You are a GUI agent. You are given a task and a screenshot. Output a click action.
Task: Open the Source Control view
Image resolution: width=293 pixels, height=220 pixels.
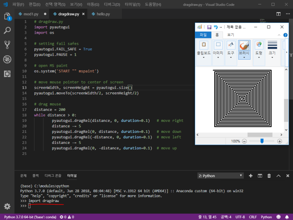click(7, 45)
